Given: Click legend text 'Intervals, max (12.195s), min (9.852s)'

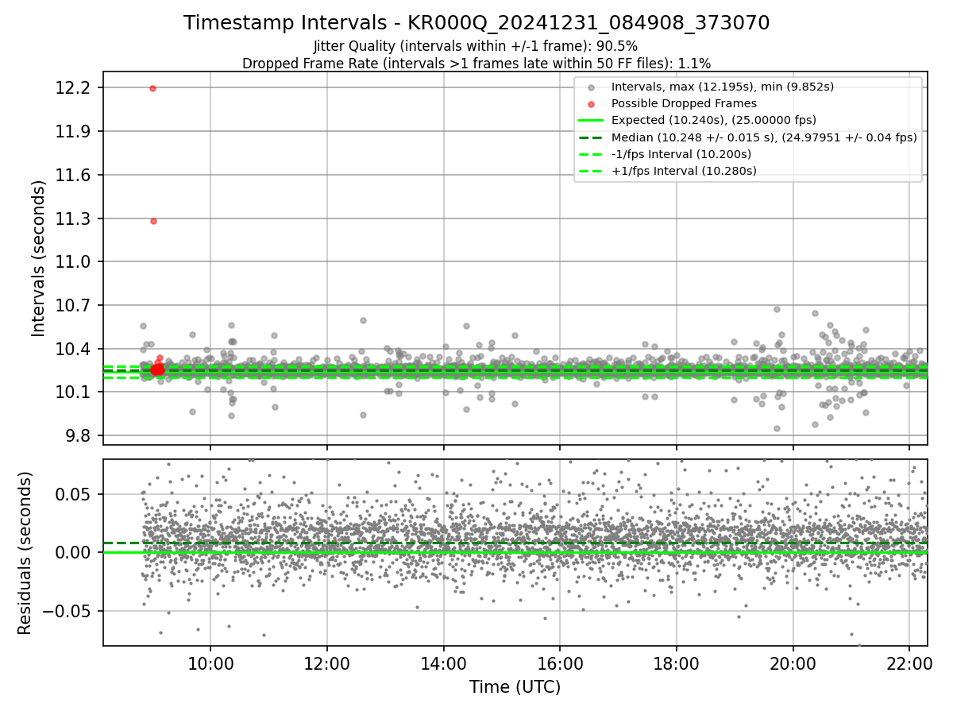Looking at the screenshot, I should (723, 87).
